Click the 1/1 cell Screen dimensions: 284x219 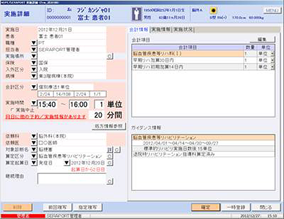point(97,94)
